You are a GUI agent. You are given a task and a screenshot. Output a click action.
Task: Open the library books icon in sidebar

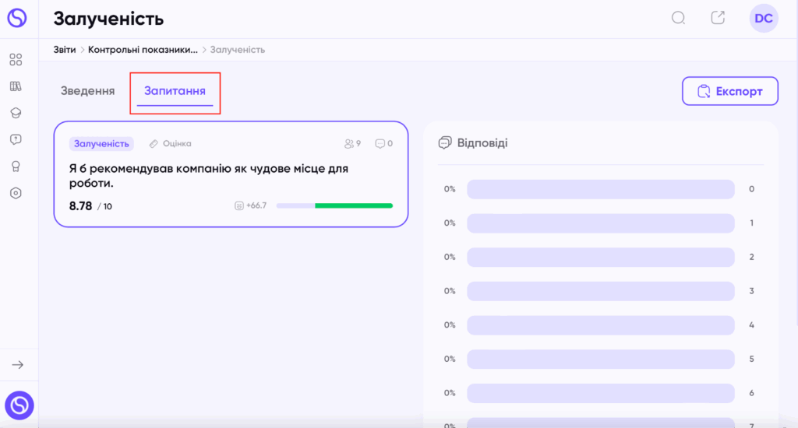(16, 86)
